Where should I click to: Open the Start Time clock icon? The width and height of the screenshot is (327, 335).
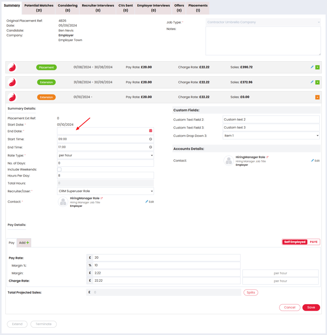point(150,139)
